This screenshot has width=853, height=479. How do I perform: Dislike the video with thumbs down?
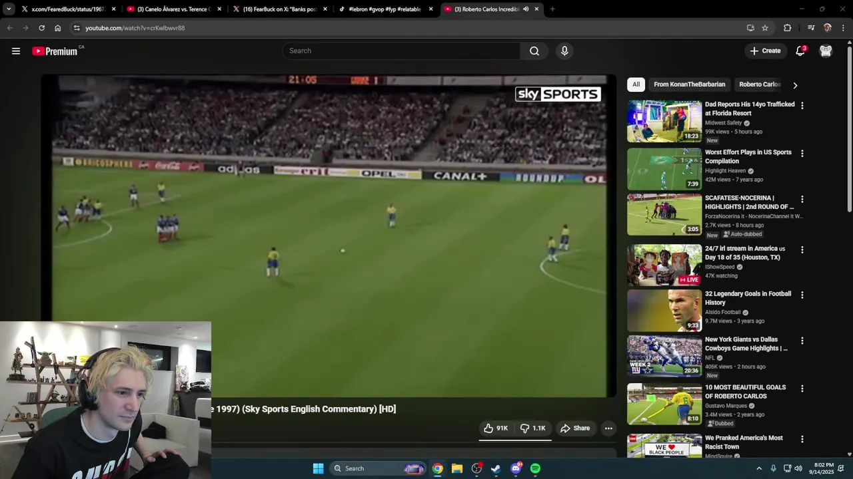pyautogui.click(x=532, y=428)
